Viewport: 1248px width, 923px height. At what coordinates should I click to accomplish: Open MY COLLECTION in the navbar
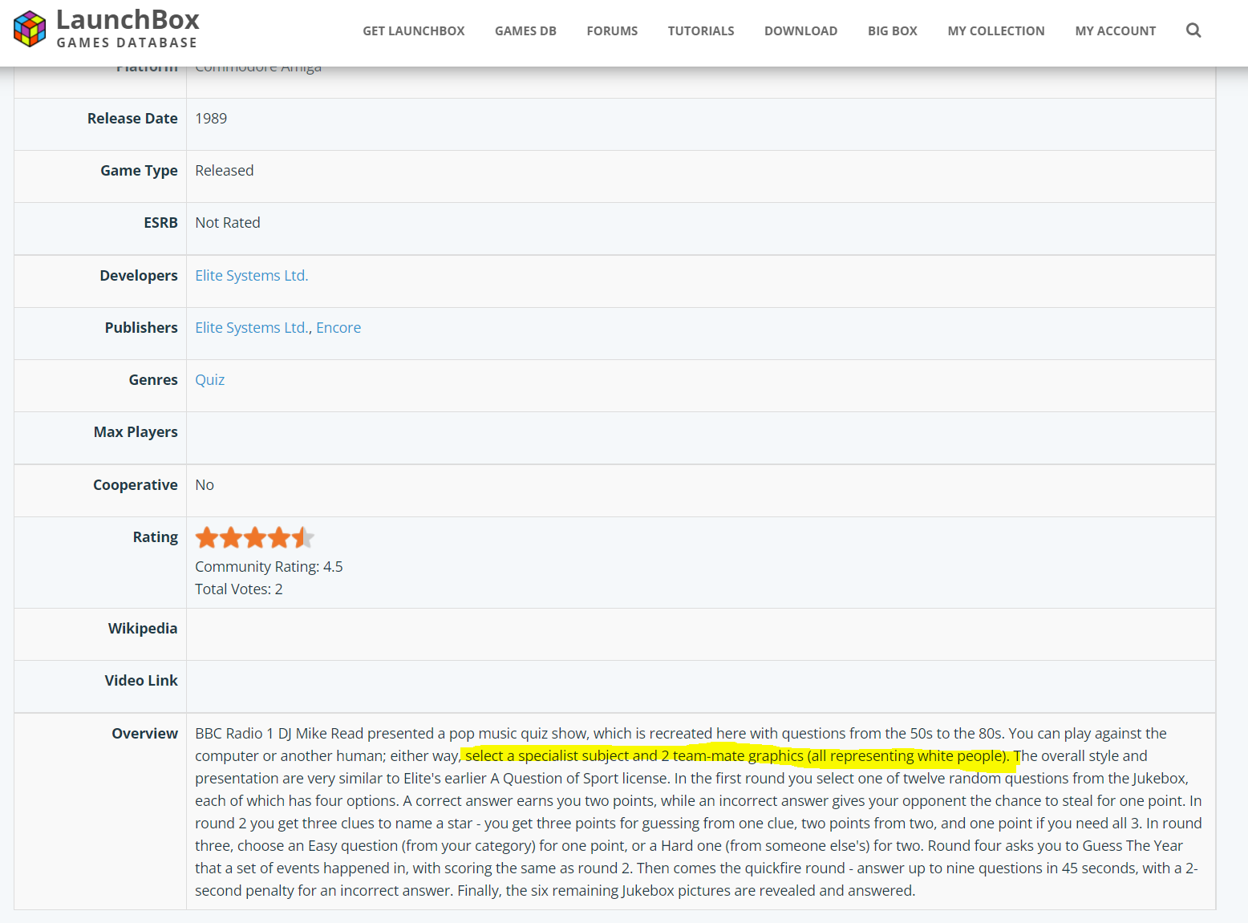[x=996, y=31]
